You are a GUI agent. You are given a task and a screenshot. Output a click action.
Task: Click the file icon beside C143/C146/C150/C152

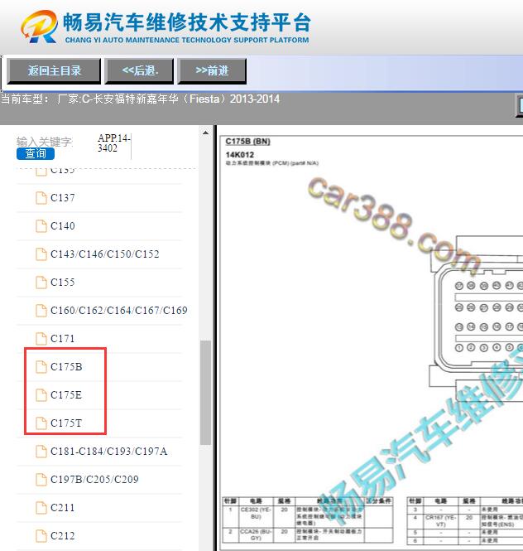41,254
